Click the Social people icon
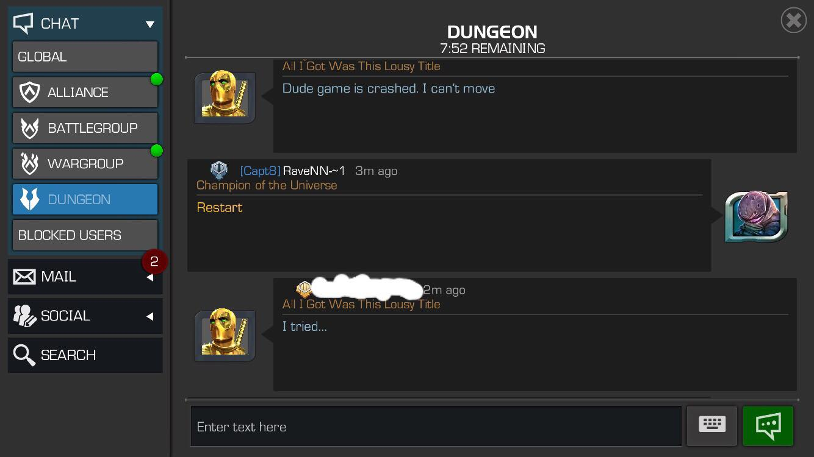The width and height of the screenshot is (814, 457). (24, 316)
